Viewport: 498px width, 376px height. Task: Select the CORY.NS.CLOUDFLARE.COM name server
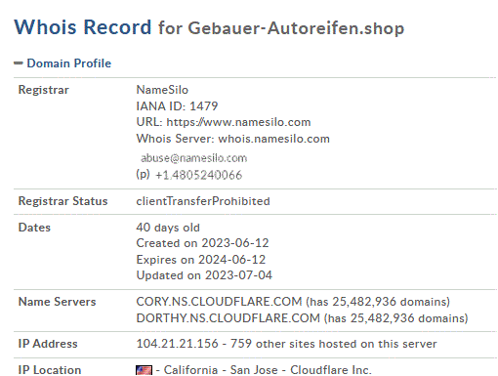pyautogui.click(x=219, y=302)
